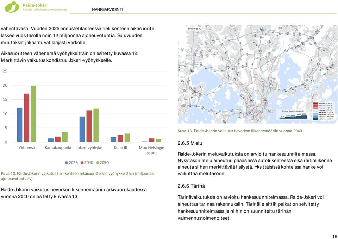
Task: Click the "2.6.5 Melu" section heading
Action: (x=190, y=143)
